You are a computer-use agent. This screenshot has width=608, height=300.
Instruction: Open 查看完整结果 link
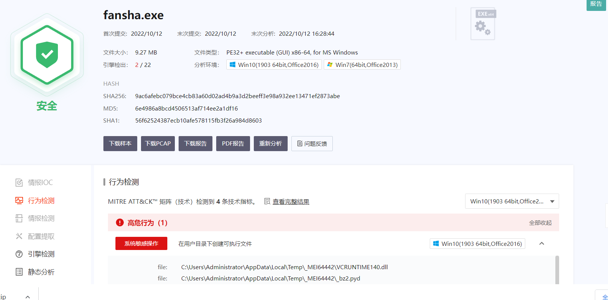(x=291, y=202)
